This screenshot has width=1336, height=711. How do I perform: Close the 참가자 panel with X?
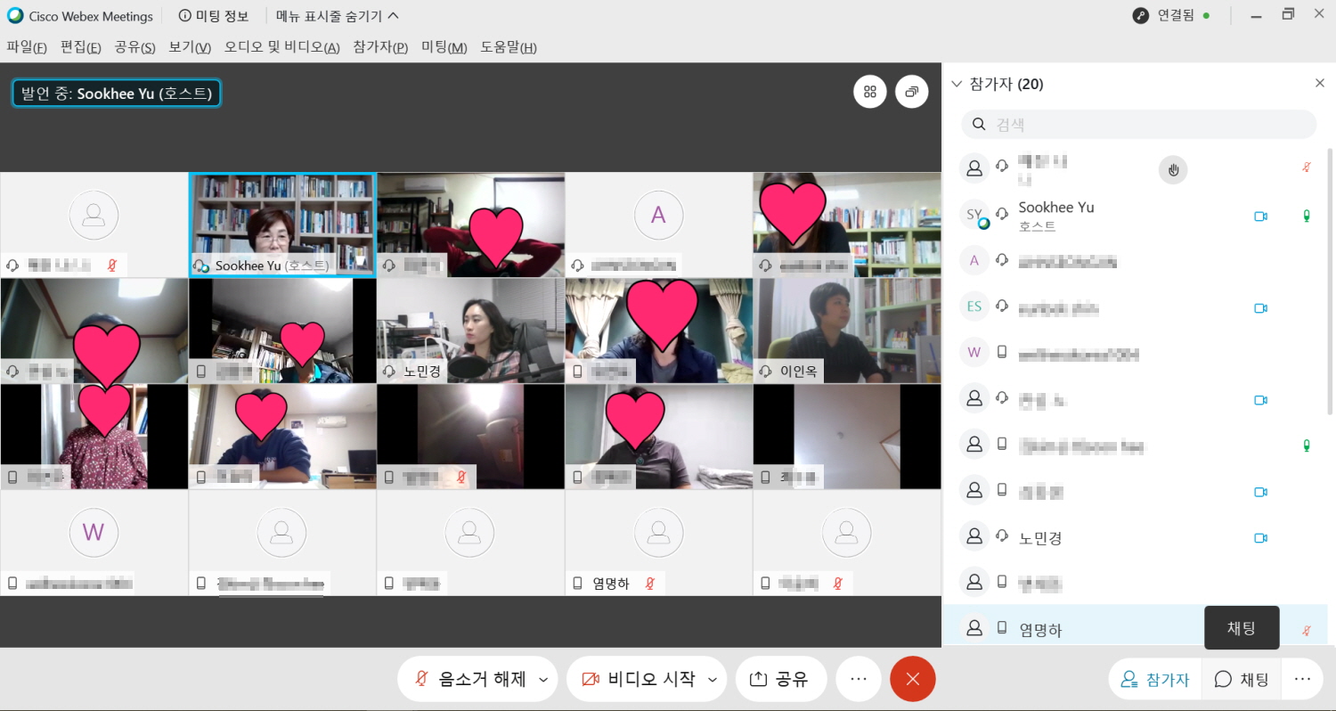coord(1320,83)
